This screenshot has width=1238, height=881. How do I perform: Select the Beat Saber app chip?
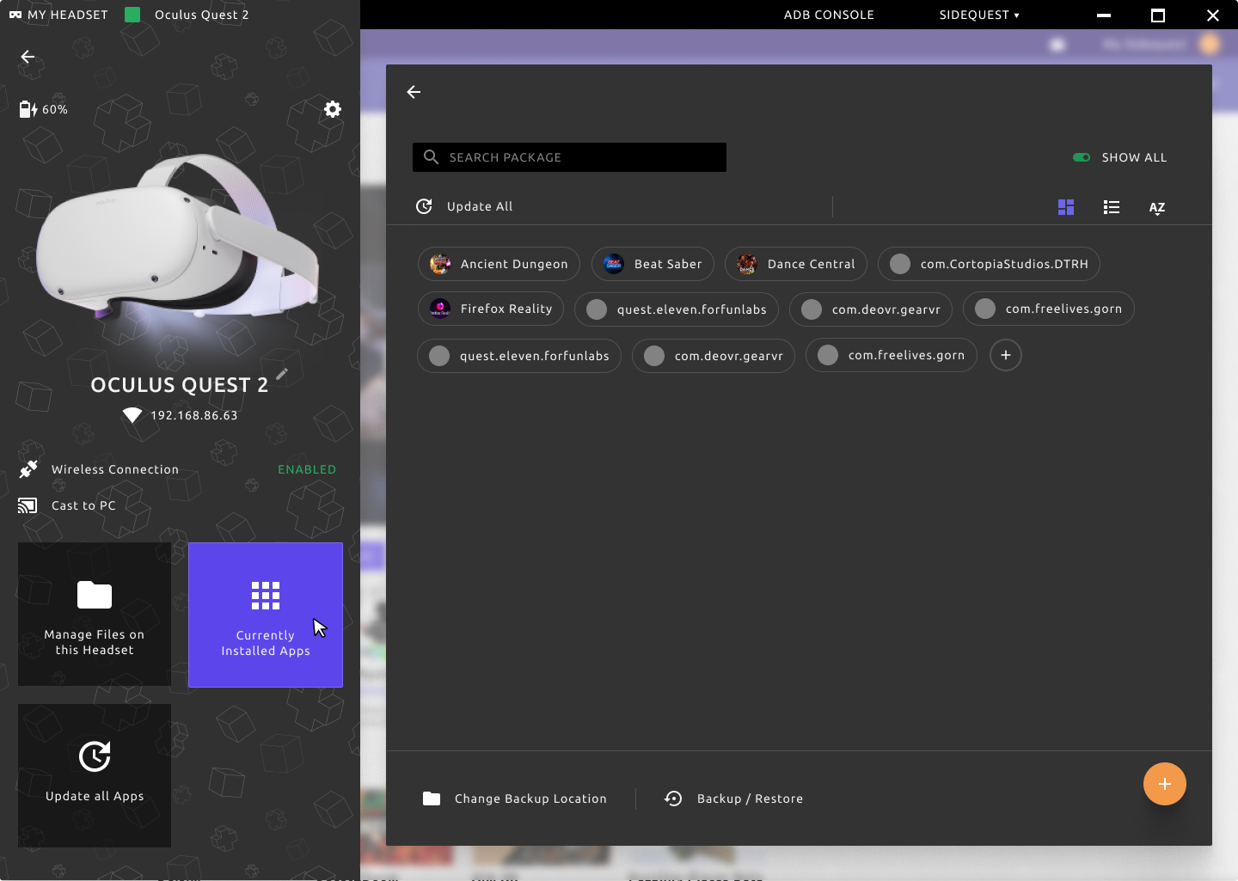click(653, 264)
